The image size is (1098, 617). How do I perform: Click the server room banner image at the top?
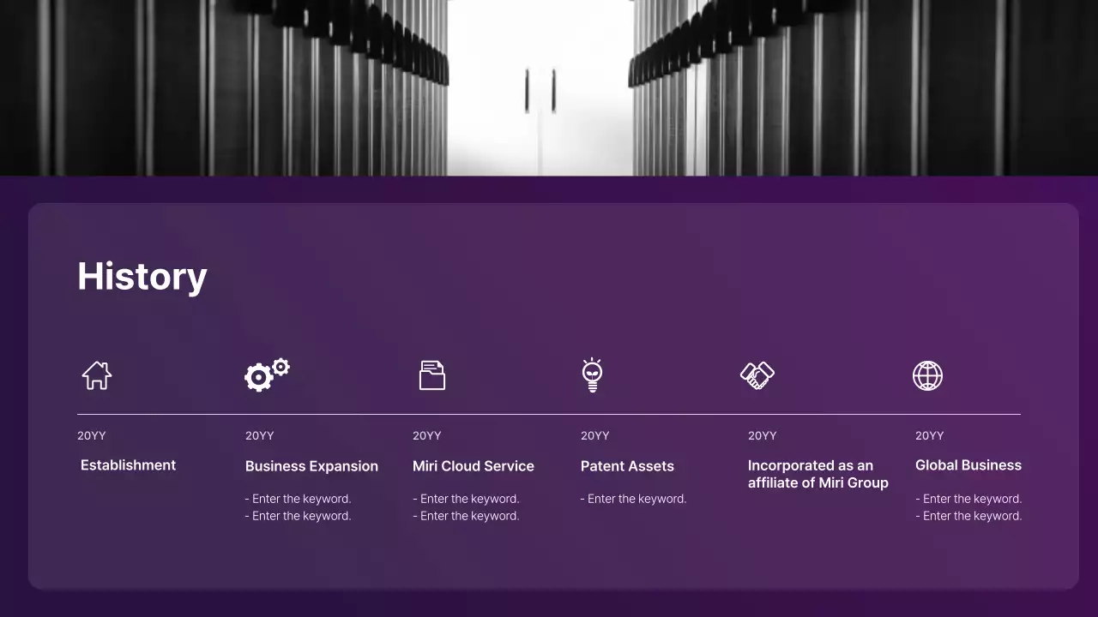(549, 86)
